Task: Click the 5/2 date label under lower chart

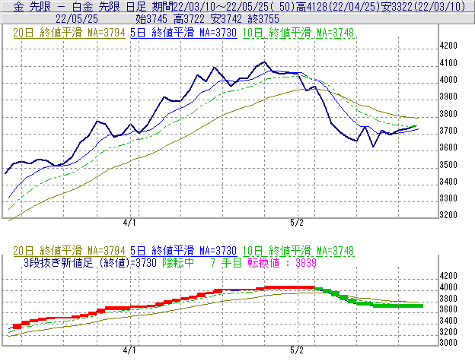Action: pyautogui.click(x=297, y=350)
